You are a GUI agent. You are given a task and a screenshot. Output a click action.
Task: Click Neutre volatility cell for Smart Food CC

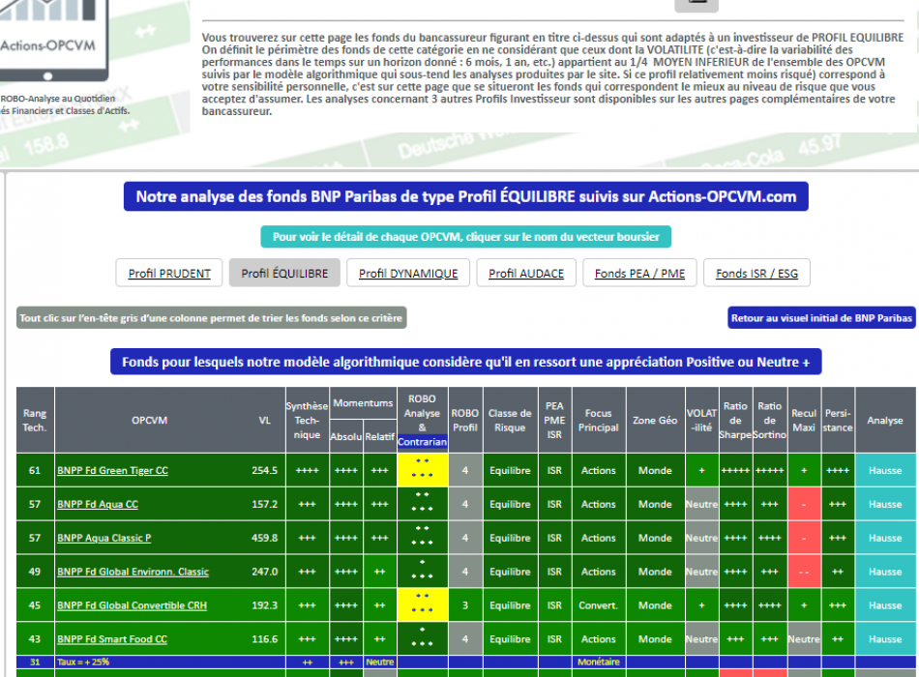tap(701, 639)
